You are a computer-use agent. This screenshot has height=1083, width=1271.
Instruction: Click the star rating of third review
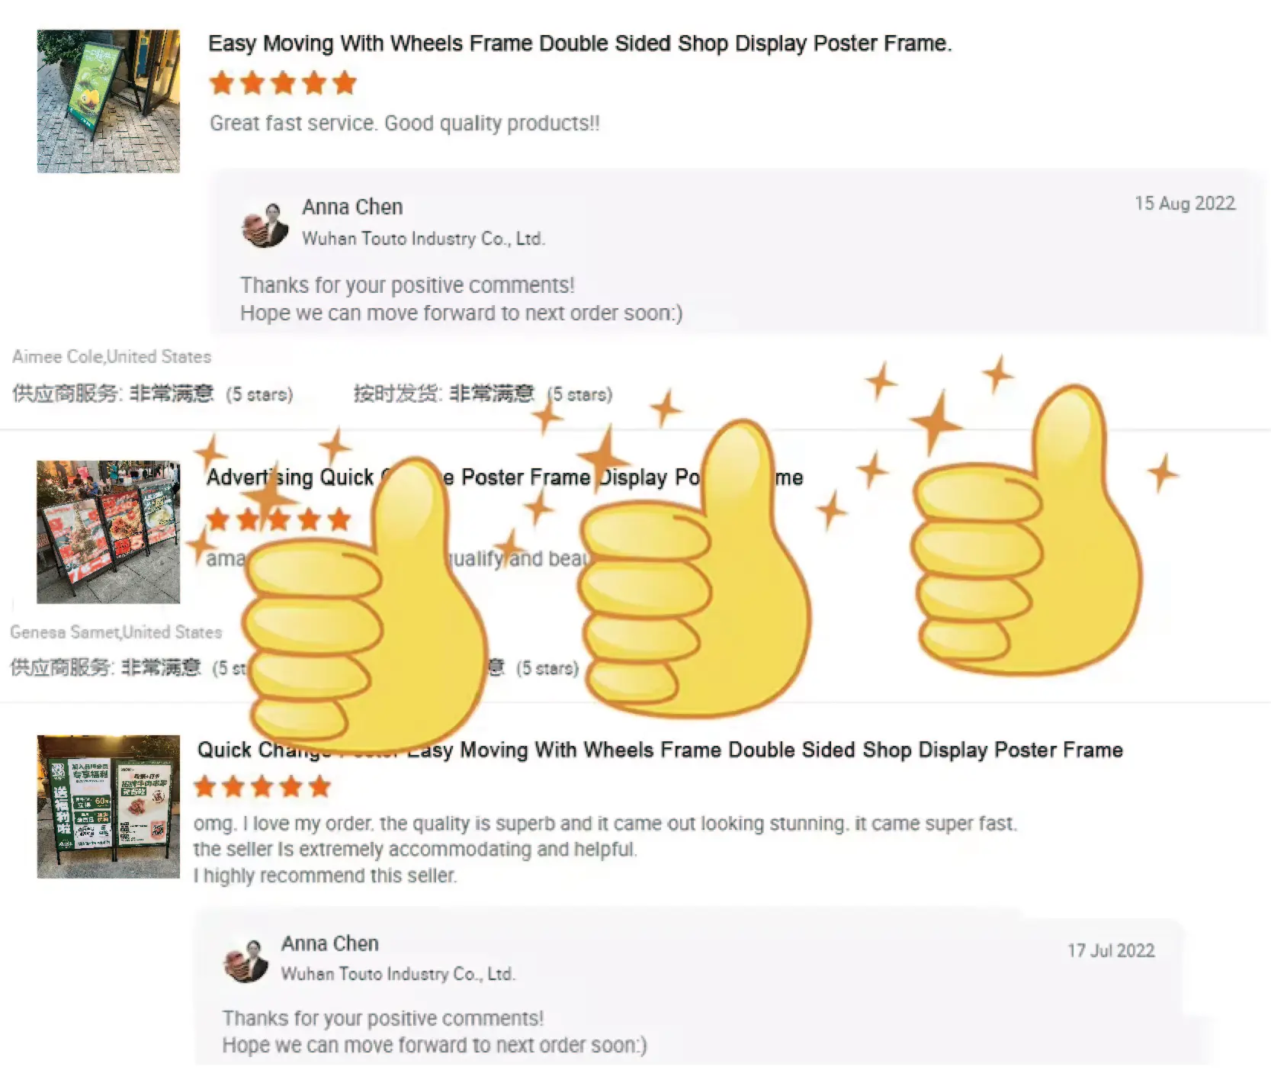tap(262, 786)
